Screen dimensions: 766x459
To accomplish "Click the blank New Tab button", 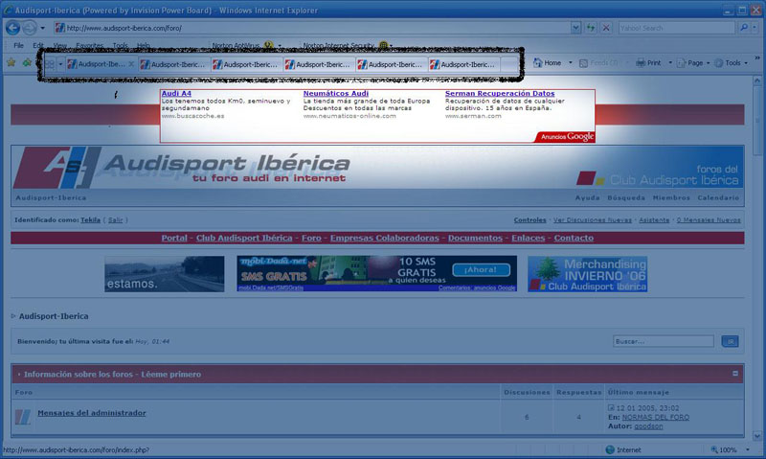I will click(508, 64).
